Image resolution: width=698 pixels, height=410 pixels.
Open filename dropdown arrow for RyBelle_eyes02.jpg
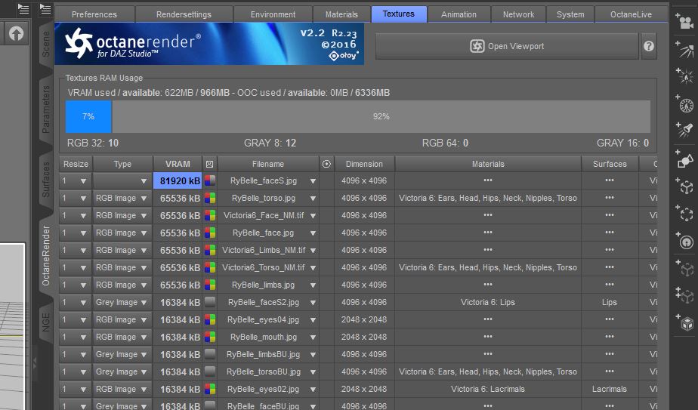point(313,390)
